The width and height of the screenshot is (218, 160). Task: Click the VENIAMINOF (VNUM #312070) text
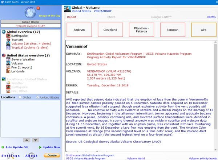[x=109, y=71]
